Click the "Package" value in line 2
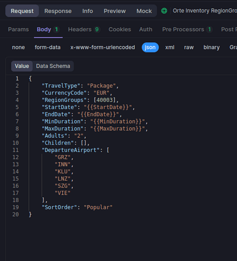 click(x=101, y=86)
